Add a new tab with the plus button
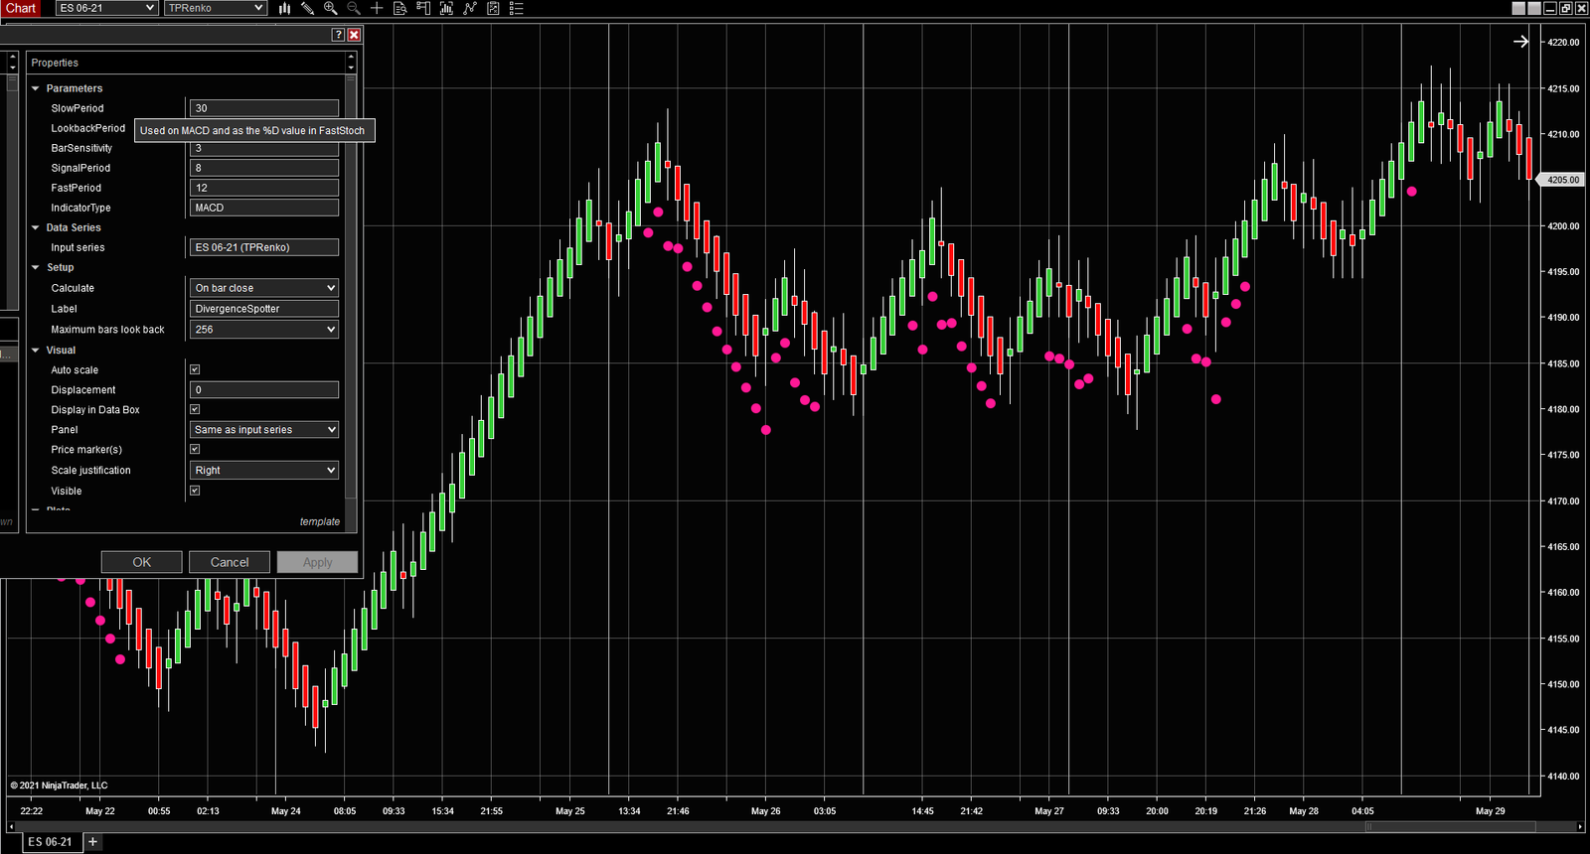The width and height of the screenshot is (1590, 854). pyautogui.click(x=92, y=842)
